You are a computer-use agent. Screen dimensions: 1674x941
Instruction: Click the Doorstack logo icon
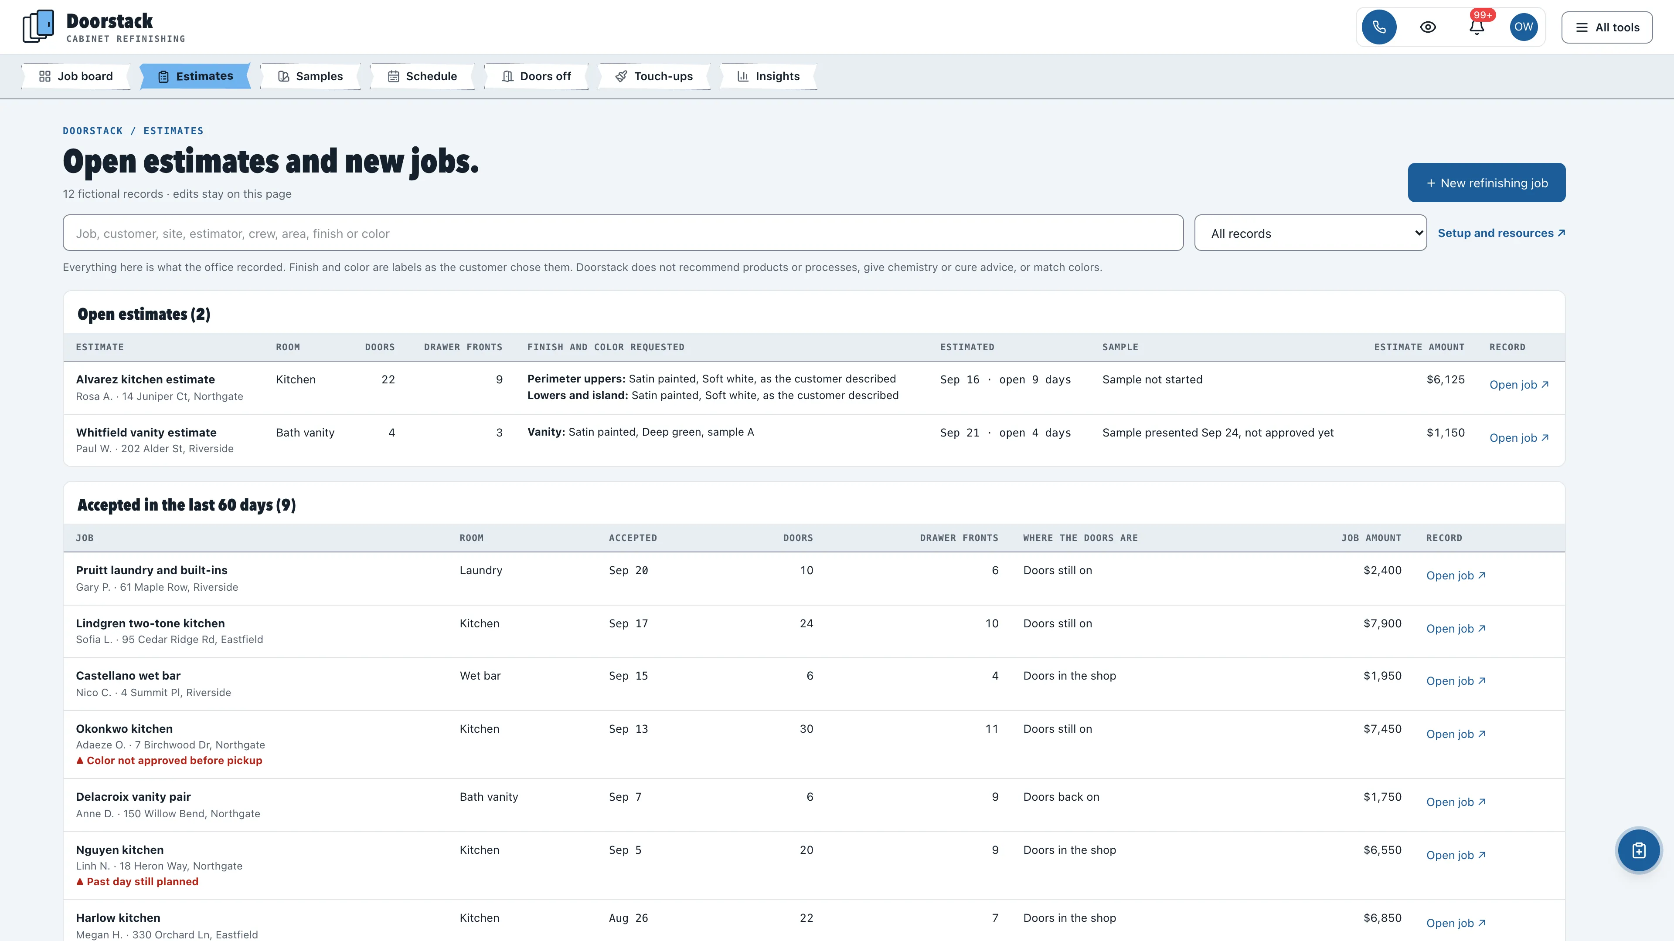pyautogui.click(x=38, y=26)
